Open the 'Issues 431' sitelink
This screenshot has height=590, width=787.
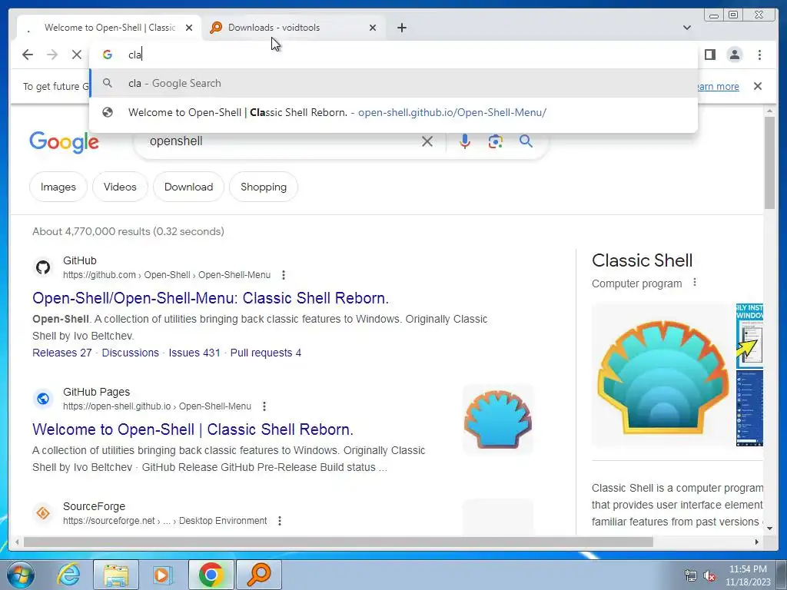194,353
